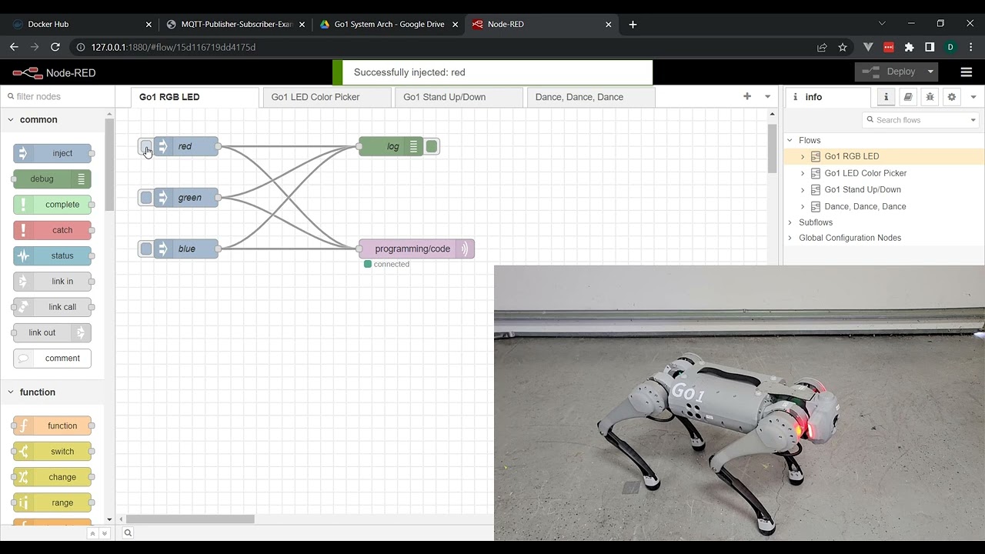
Task: Pick the complete node in the palette
Action: (52, 205)
